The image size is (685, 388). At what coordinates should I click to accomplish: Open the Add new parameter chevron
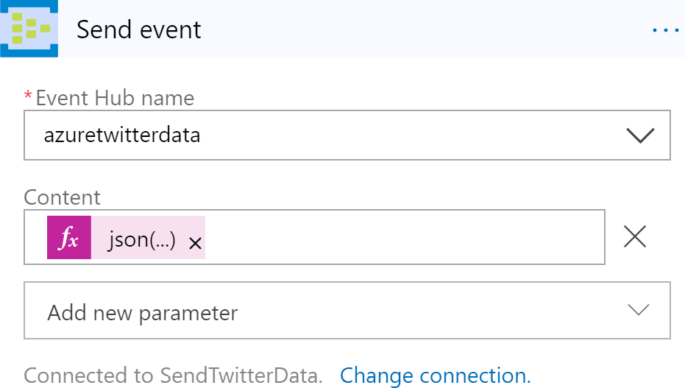[x=638, y=310]
